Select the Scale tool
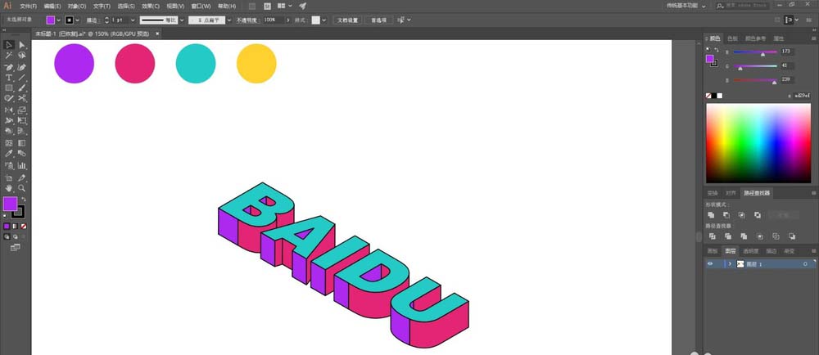819x355 pixels. coord(22,110)
